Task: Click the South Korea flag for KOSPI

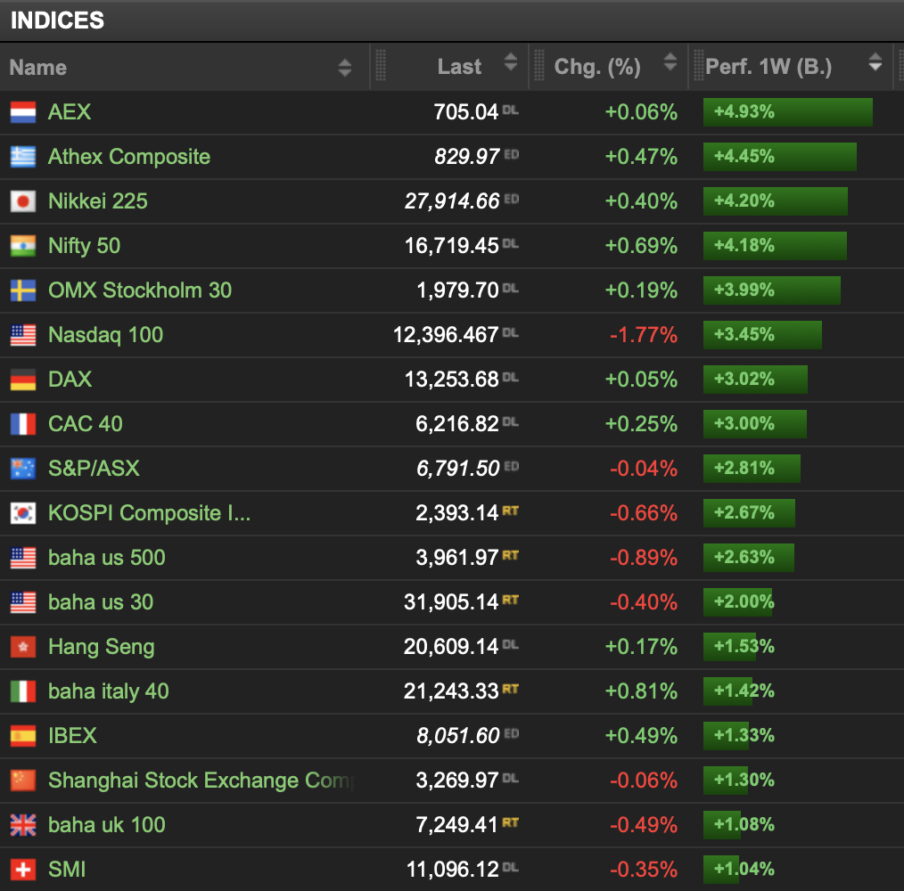Action: tap(23, 513)
